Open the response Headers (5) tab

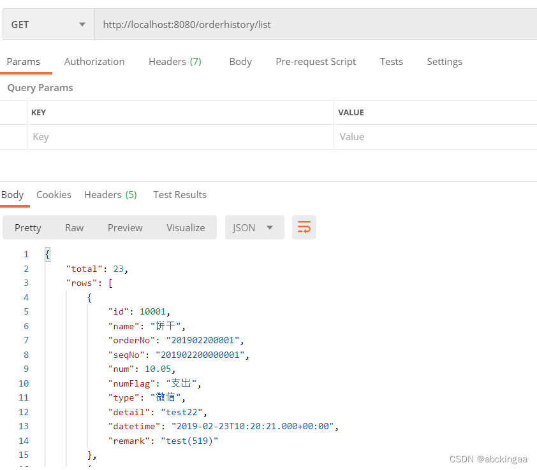(110, 195)
